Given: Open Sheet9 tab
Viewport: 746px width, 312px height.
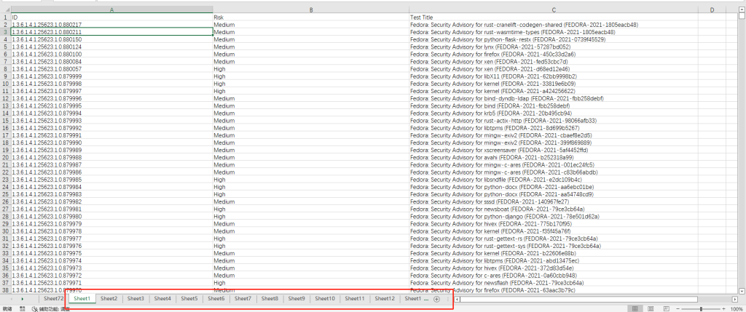Looking at the screenshot, I should click(x=297, y=299).
